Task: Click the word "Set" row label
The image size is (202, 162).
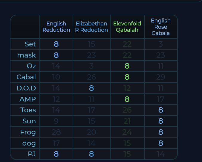Action: click(30, 44)
